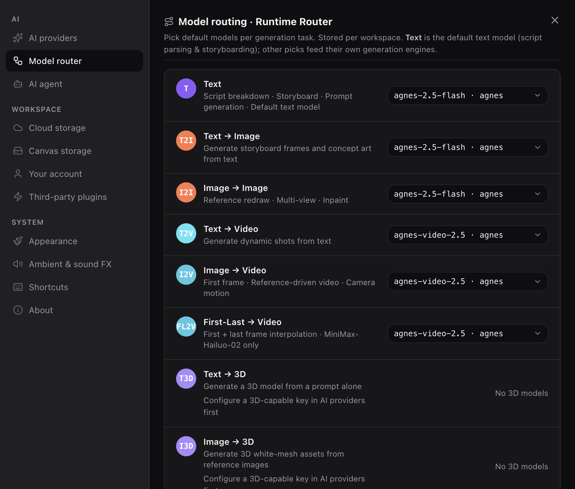Open Cloud storage settings
This screenshot has width=575, height=489.
(74, 128)
